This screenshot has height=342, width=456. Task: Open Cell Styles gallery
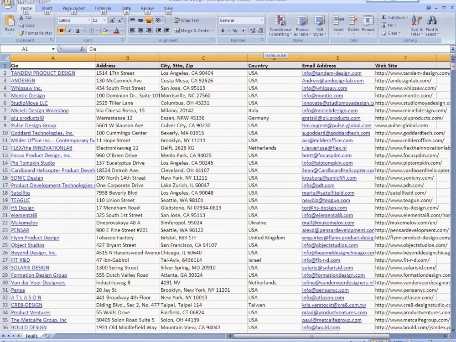click(319, 26)
